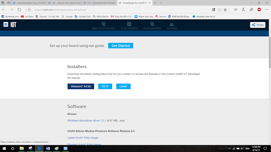271x152 pixels.
Task: Download the Windows 64 bit installer
Action: [x=81, y=86]
